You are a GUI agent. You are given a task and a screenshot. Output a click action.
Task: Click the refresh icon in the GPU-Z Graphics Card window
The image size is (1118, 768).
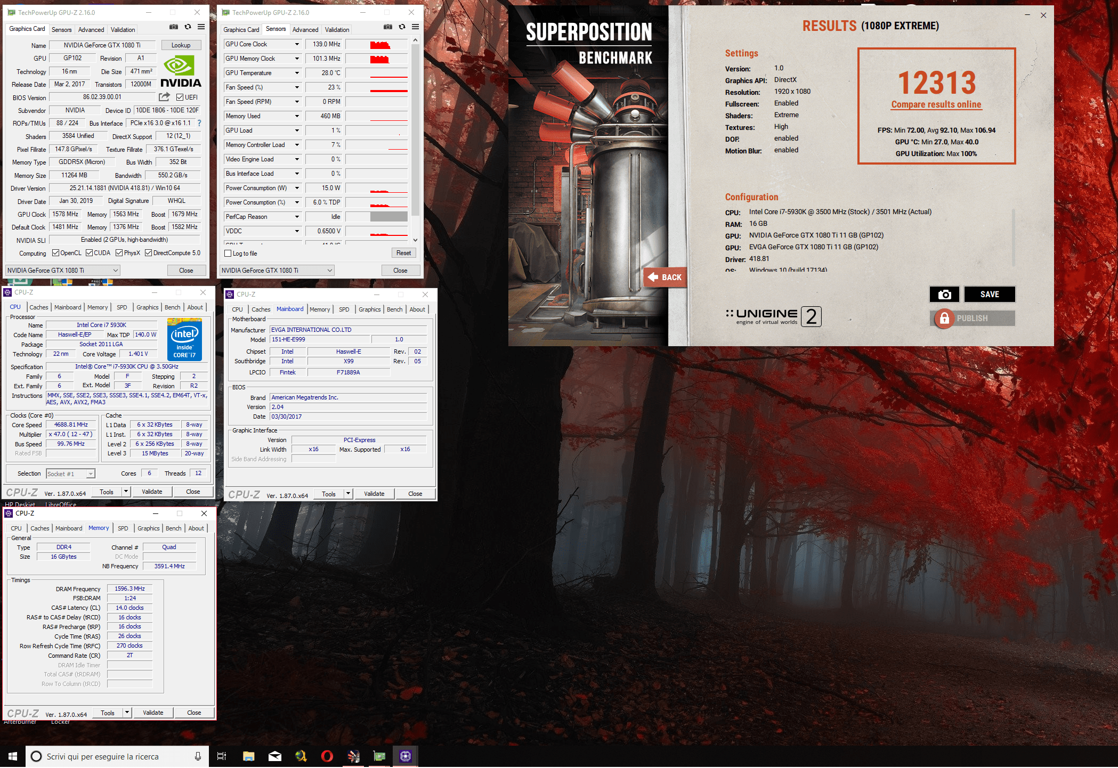point(188,27)
